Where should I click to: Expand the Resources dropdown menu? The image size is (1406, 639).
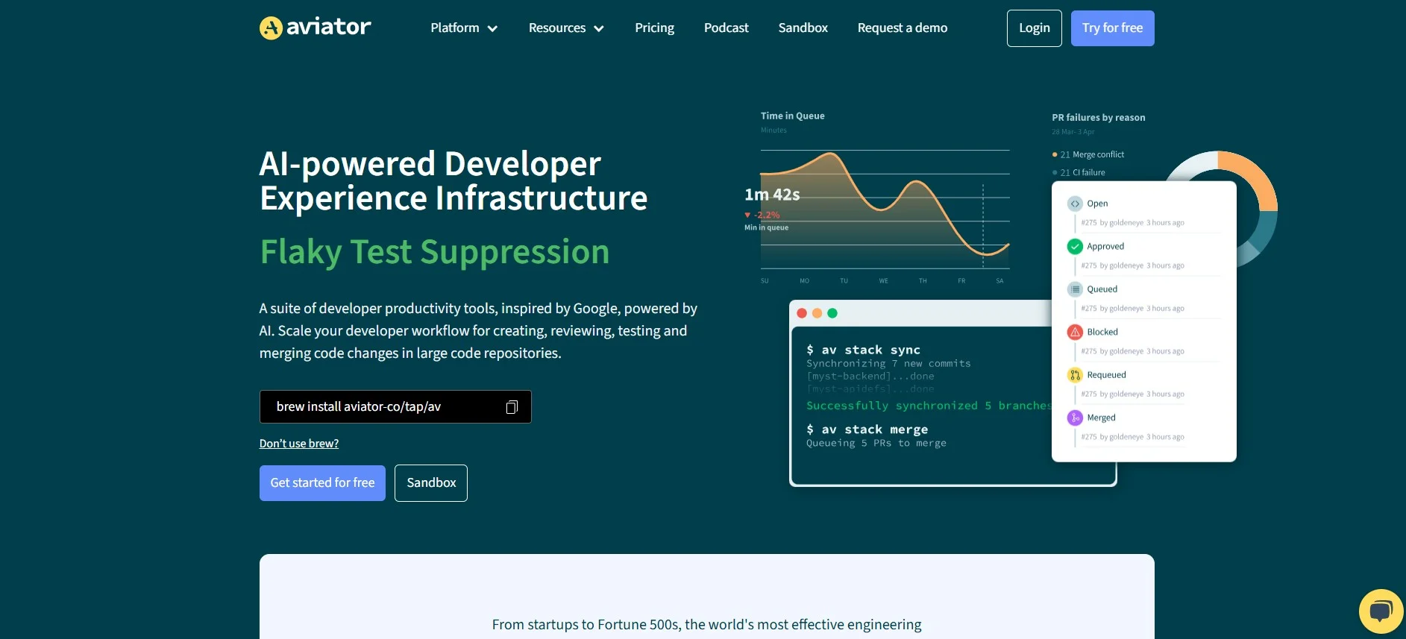(x=565, y=28)
